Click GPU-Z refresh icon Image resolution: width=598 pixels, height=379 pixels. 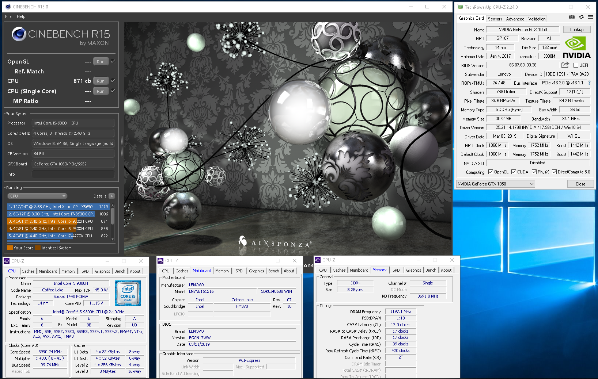pos(581,17)
